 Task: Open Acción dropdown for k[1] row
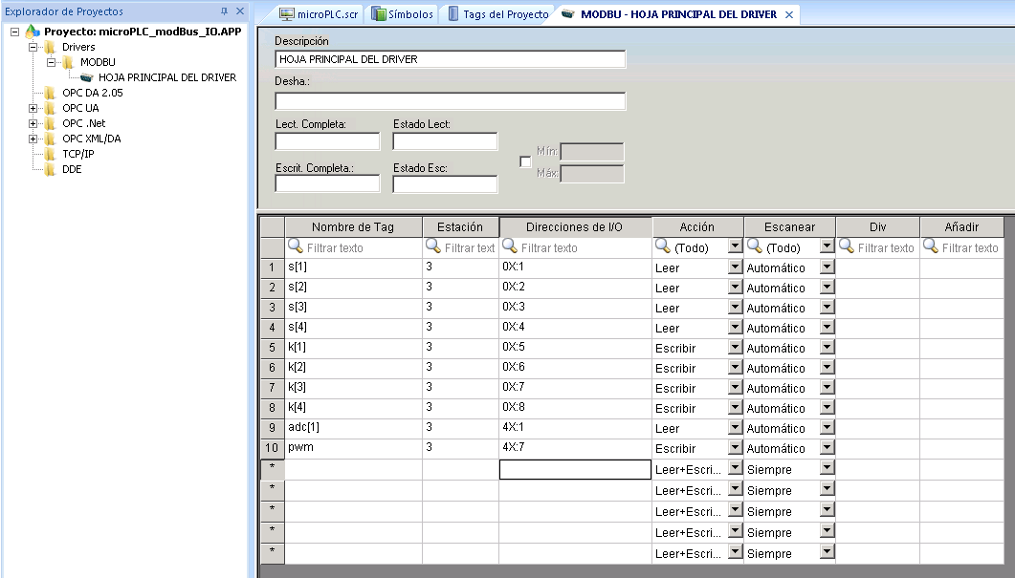pos(735,347)
